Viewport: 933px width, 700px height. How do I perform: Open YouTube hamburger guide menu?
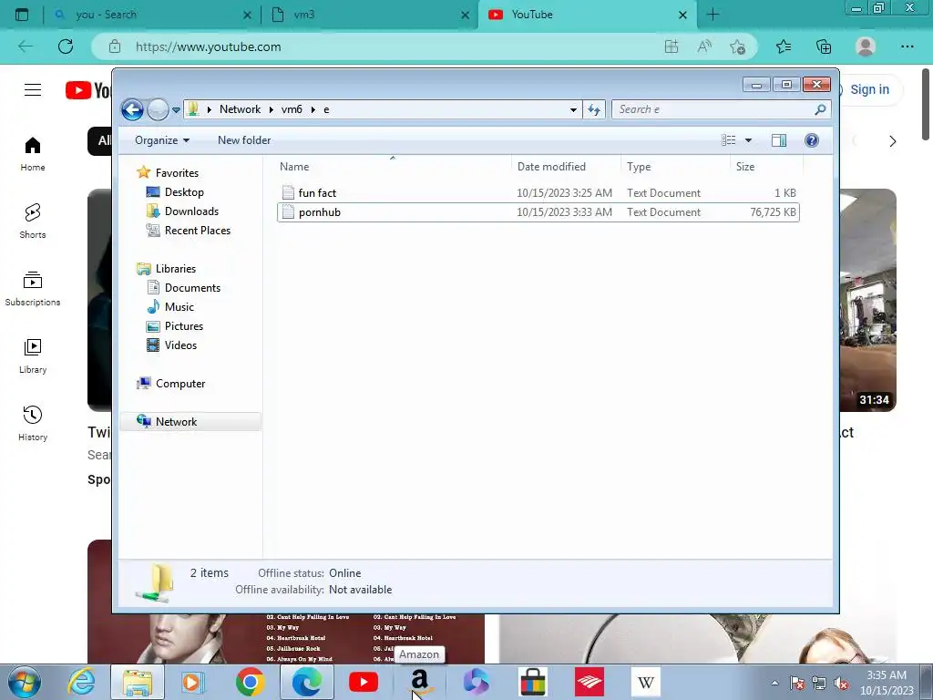(x=33, y=90)
